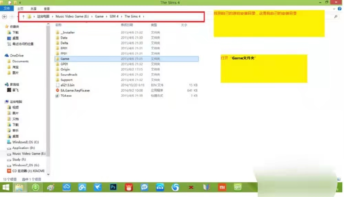Viewport: 344px width, 197px height.
Task: Click the navigation pane scrollbar down arrow
Action: [x=48, y=174]
